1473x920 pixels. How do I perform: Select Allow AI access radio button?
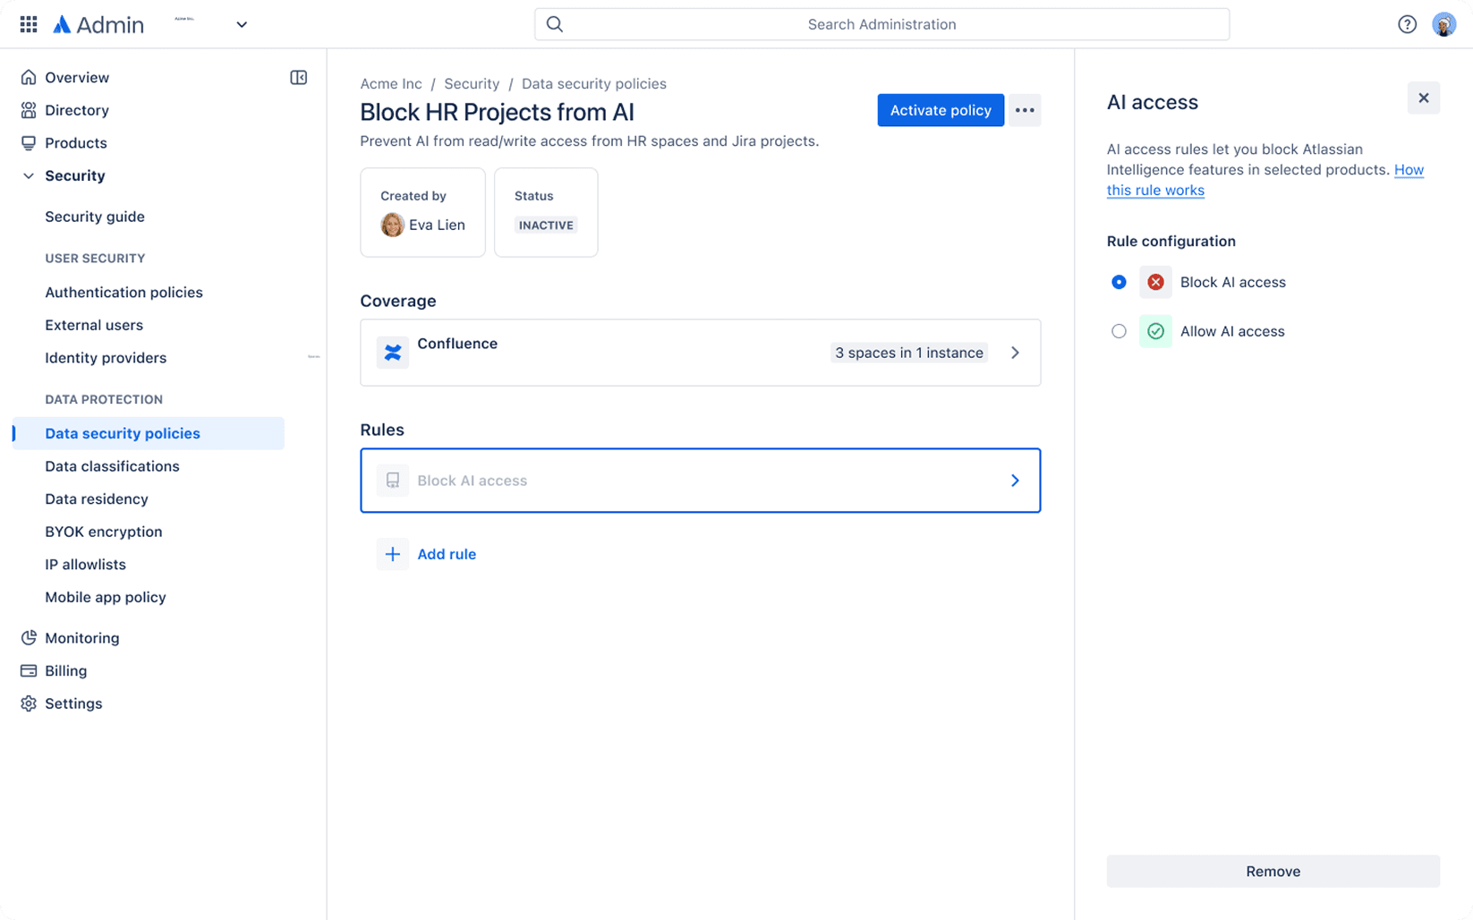click(x=1119, y=331)
